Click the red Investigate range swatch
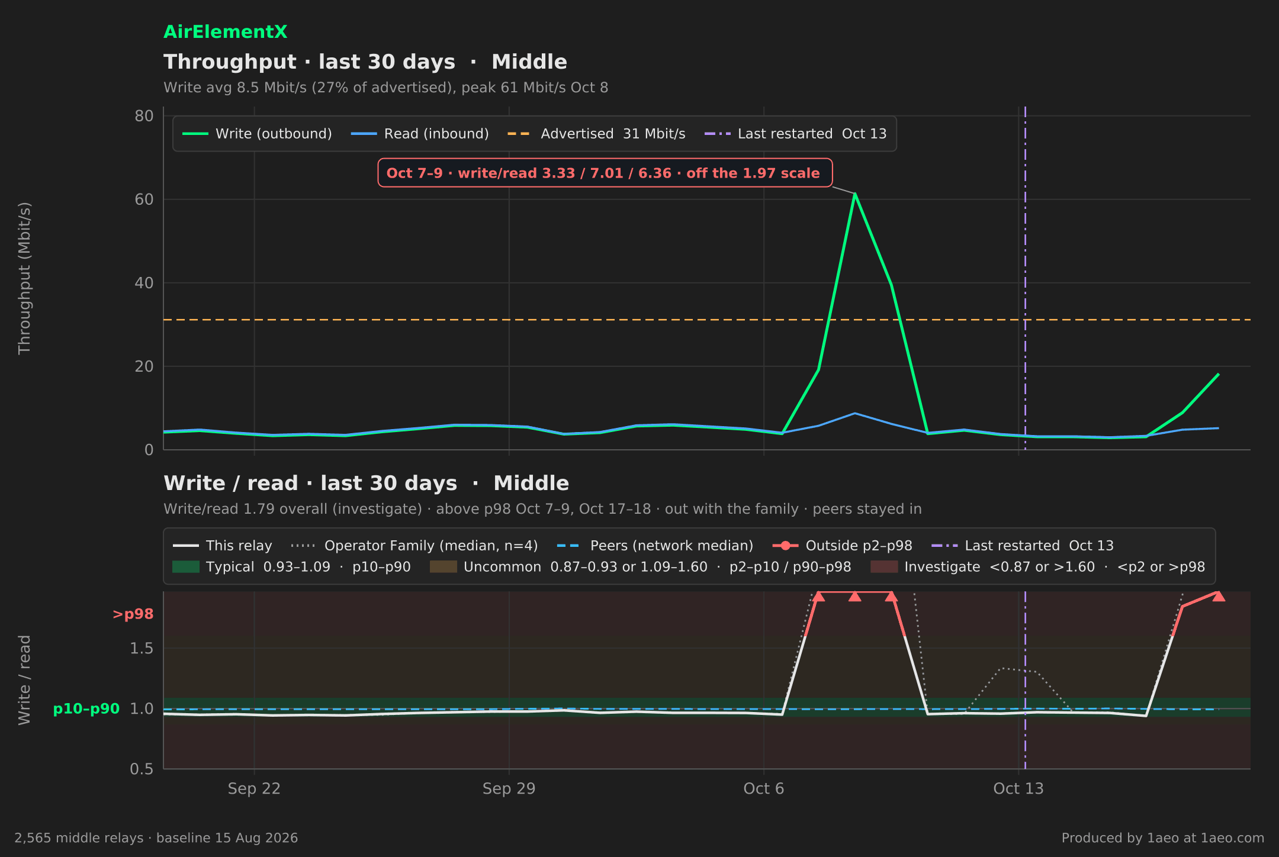The width and height of the screenshot is (1279, 857). point(884,567)
